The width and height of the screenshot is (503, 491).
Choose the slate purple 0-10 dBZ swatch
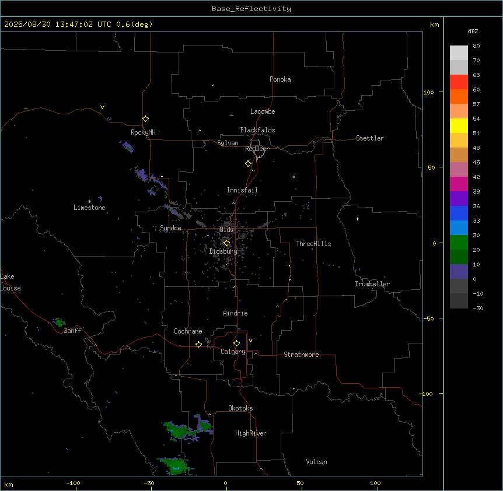[x=459, y=272]
